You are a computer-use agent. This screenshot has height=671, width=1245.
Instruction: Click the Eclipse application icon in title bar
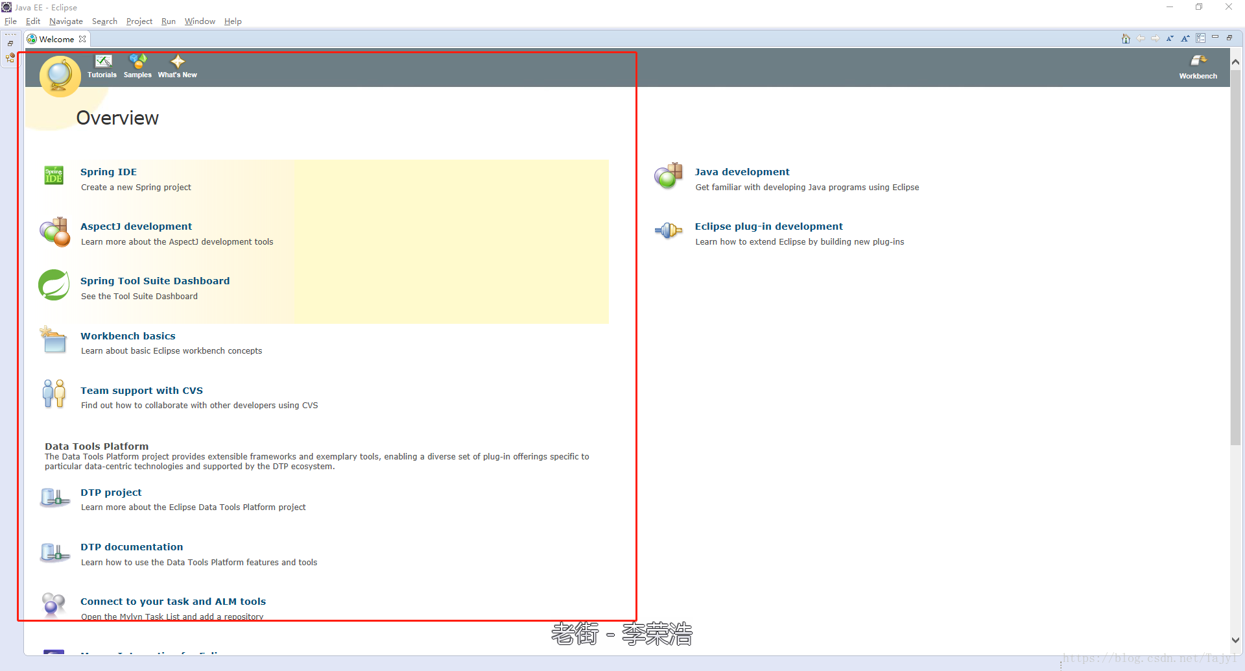(x=6, y=7)
